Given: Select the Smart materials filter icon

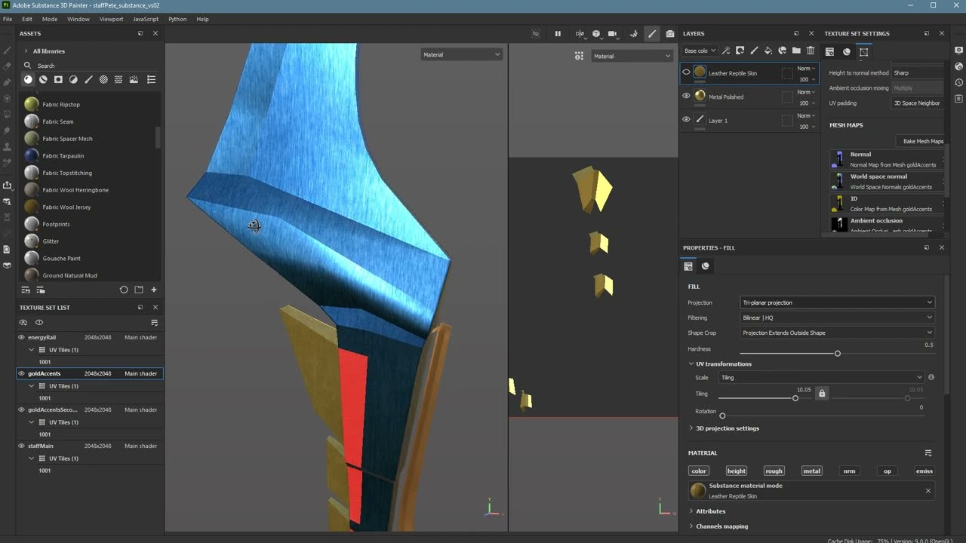Looking at the screenshot, I should point(43,79).
